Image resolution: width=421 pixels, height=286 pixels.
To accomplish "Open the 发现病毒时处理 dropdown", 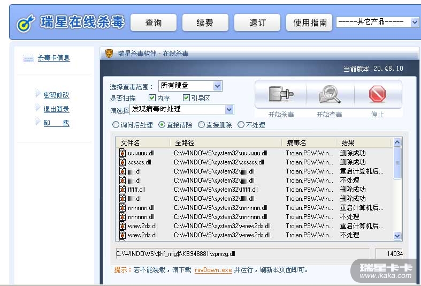I will (x=182, y=109).
